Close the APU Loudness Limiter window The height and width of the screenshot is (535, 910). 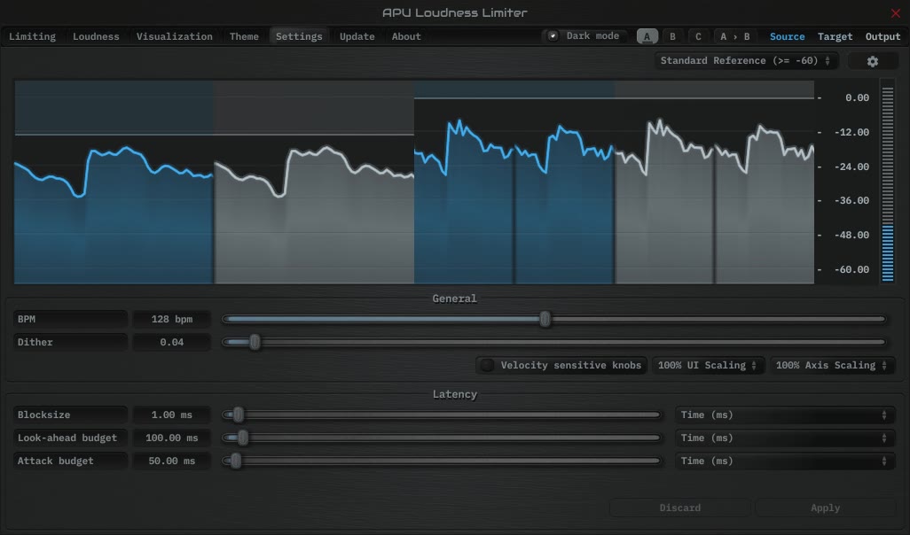click(896, 12)
